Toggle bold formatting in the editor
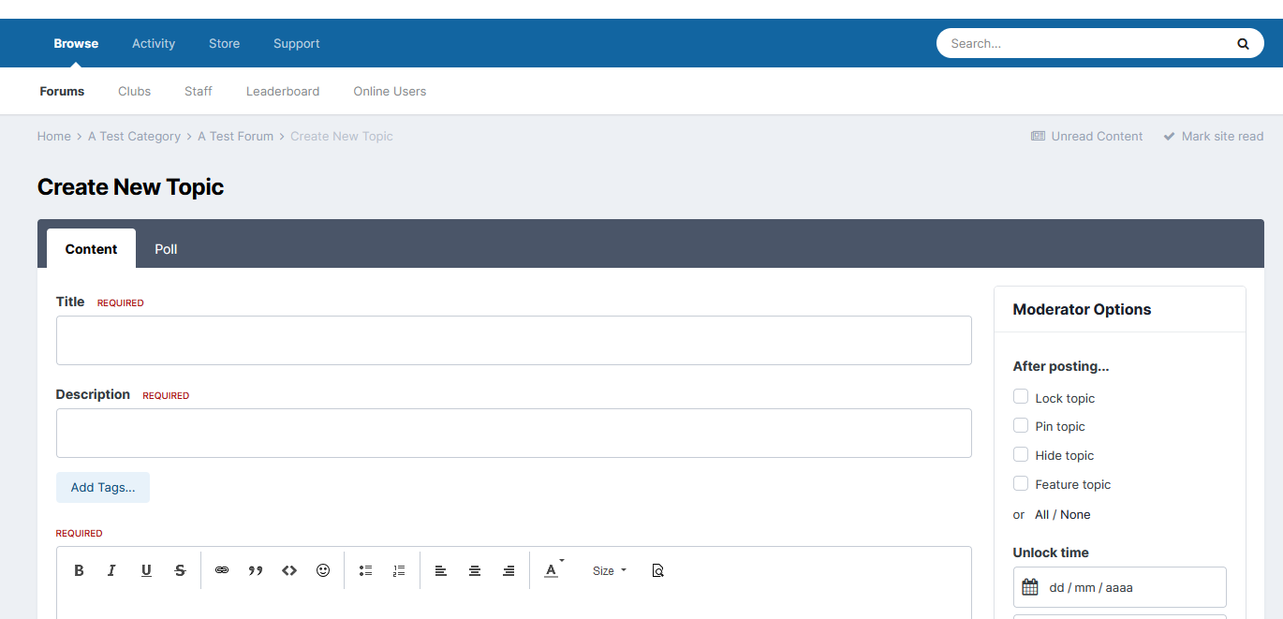The image size is (1283, 619). click(x=80, y=570)
